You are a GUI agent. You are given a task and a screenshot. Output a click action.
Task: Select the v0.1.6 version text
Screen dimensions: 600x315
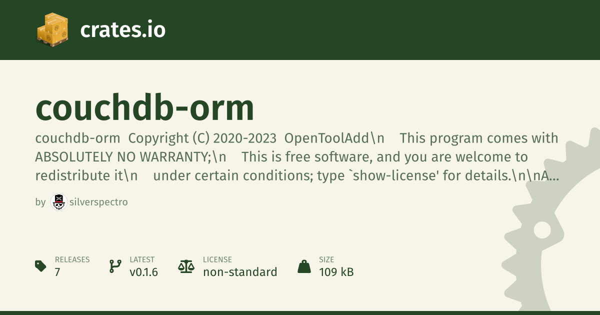tap(144, 272)
